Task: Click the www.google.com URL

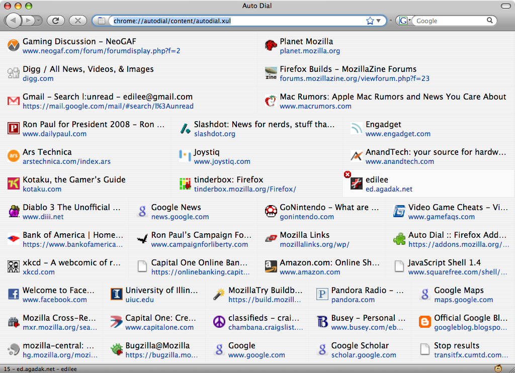Action: click(x=256, y=355)
